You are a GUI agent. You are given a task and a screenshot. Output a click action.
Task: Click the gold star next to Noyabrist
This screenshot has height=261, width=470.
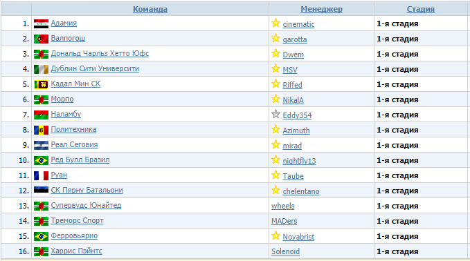coord(275,235)
